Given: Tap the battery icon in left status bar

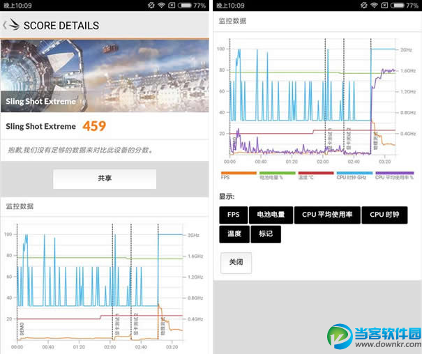Looking at the screenshot, I should coord(184,6).
